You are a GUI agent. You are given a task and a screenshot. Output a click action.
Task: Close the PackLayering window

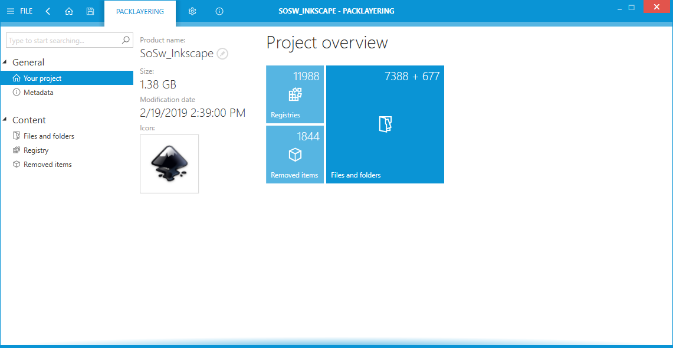point(655,7)
